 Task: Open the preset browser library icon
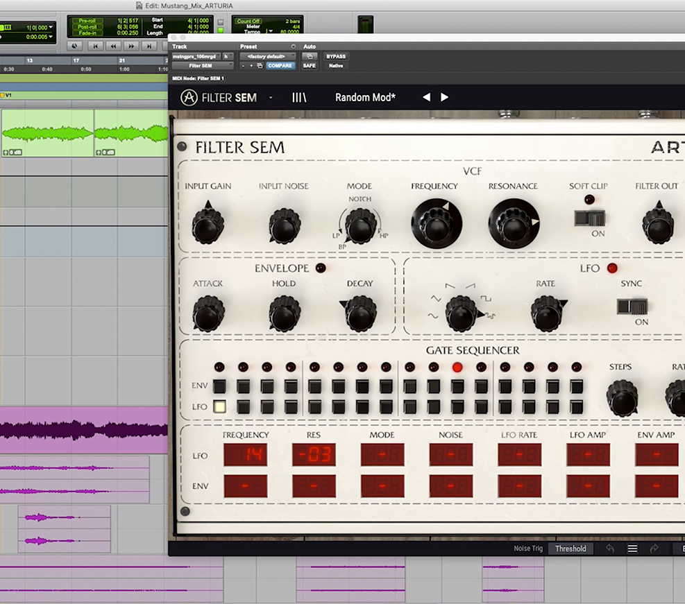tap(299, 97)
